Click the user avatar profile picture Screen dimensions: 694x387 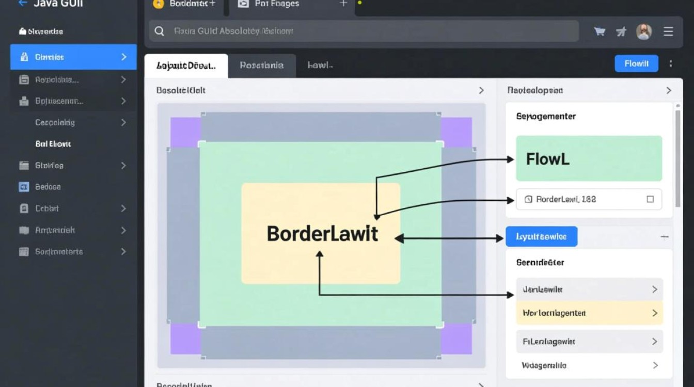(x=643, y=31)
